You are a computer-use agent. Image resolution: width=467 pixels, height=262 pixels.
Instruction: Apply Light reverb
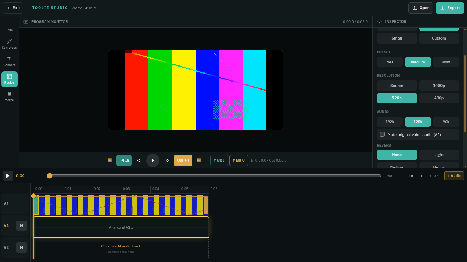tap(439, 155)
